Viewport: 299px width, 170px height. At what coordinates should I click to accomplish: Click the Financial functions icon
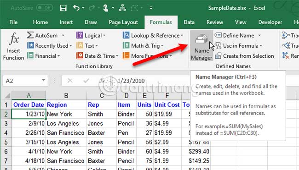[x=30, y=56]
